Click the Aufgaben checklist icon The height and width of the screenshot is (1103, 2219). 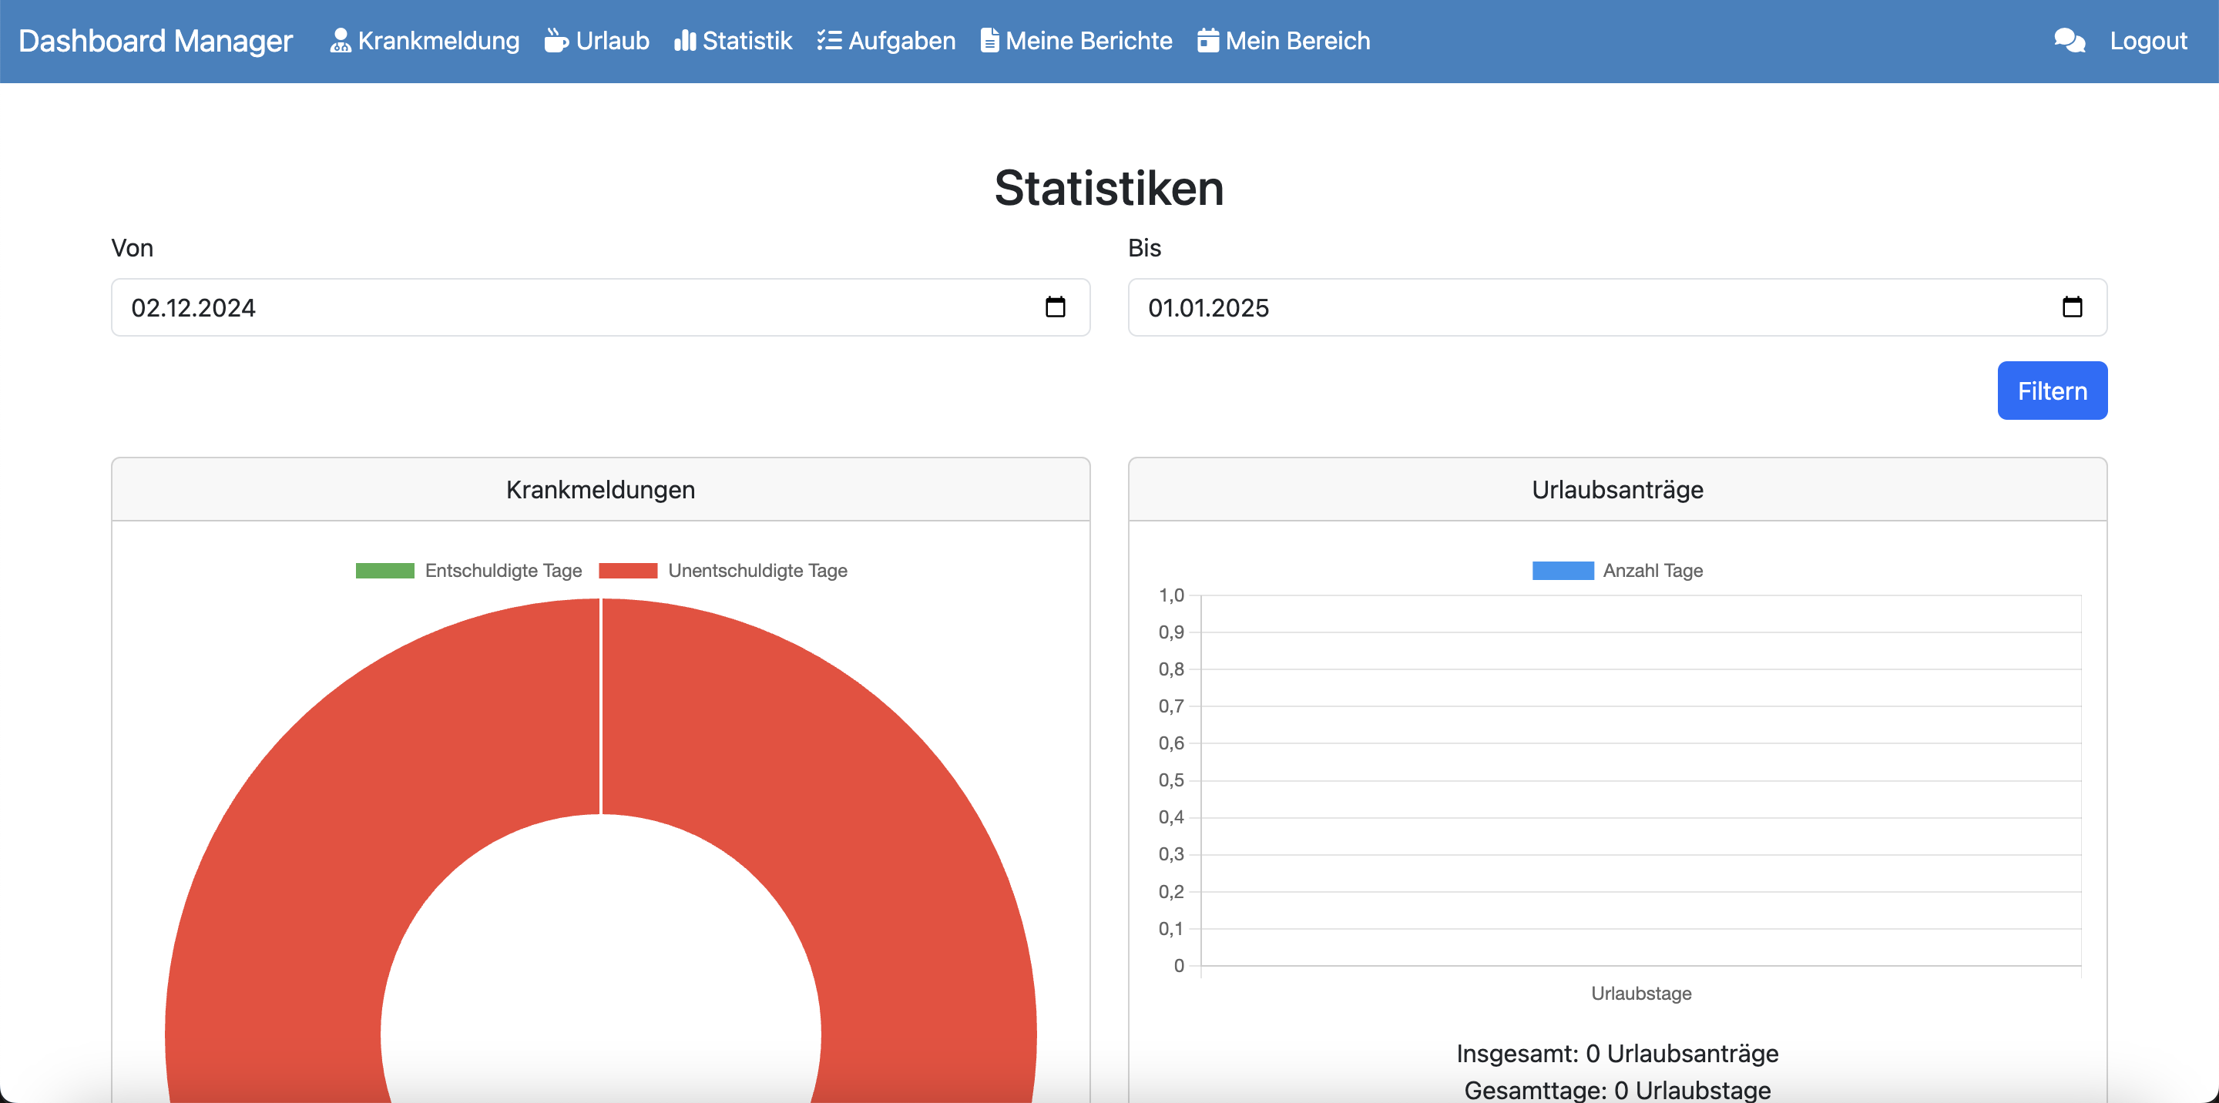[829, 41]
